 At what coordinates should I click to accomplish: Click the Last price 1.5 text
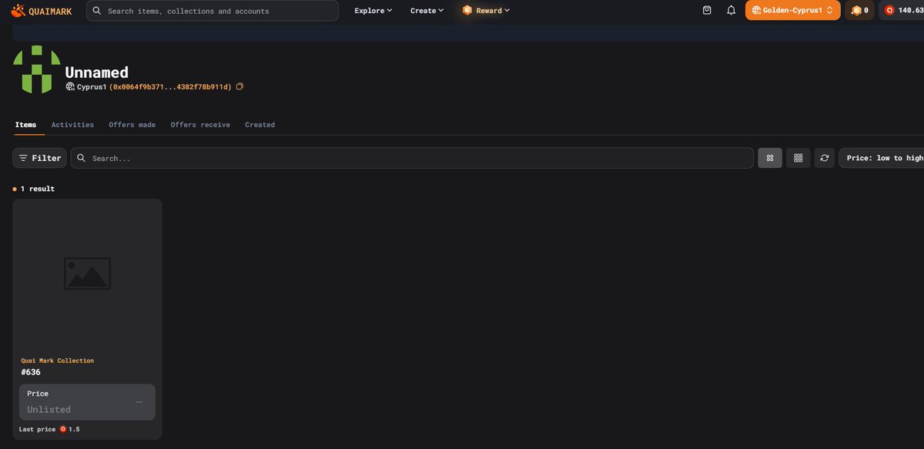(x=49, y=429)
